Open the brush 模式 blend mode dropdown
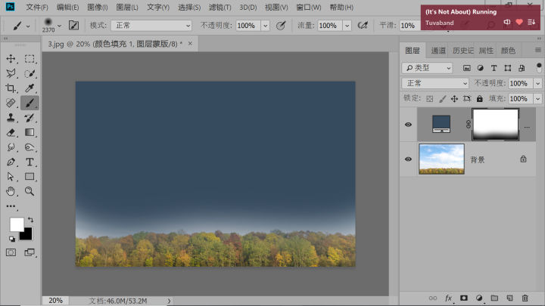The image size is (545, 306). click(x=151, y=25)
